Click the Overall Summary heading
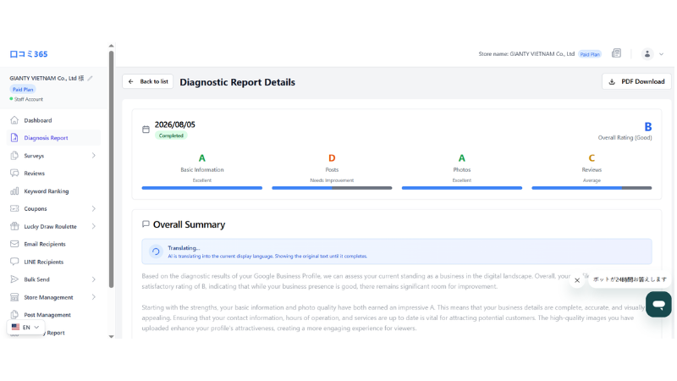677x381 pixels. coord(189,224)
